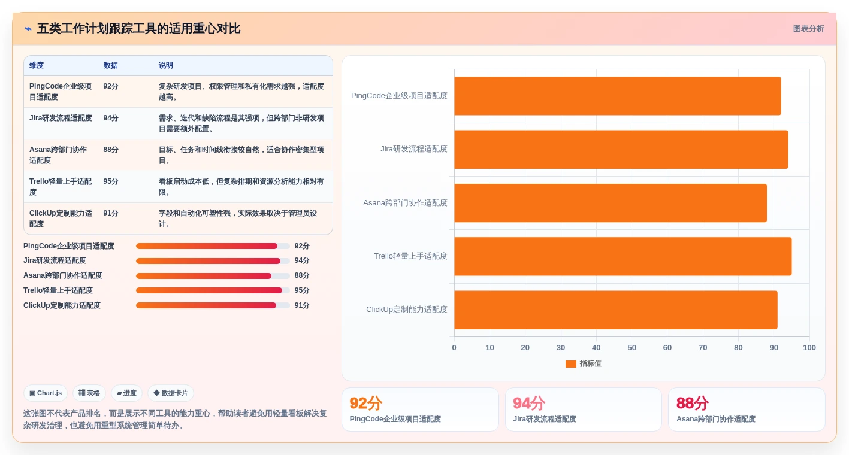Click the Asana bar in chart
The width and height of the screenshot is (849, 455).
click(611, 203)
